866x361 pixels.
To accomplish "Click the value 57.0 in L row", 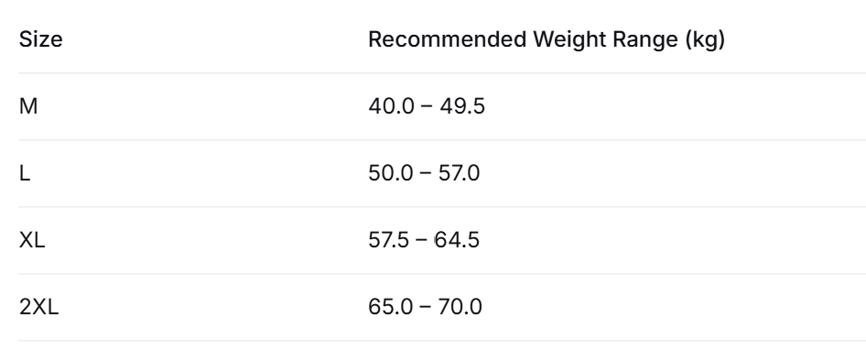I will tap(459, 173).
